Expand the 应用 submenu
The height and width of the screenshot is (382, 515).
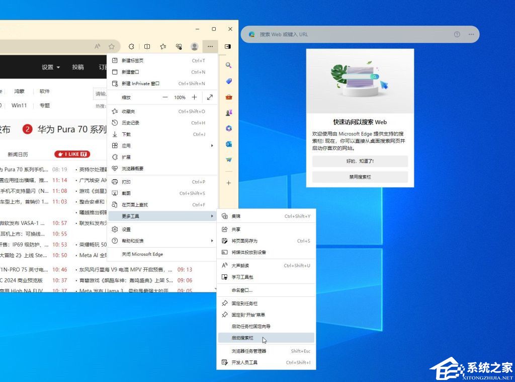coord(162,145)
